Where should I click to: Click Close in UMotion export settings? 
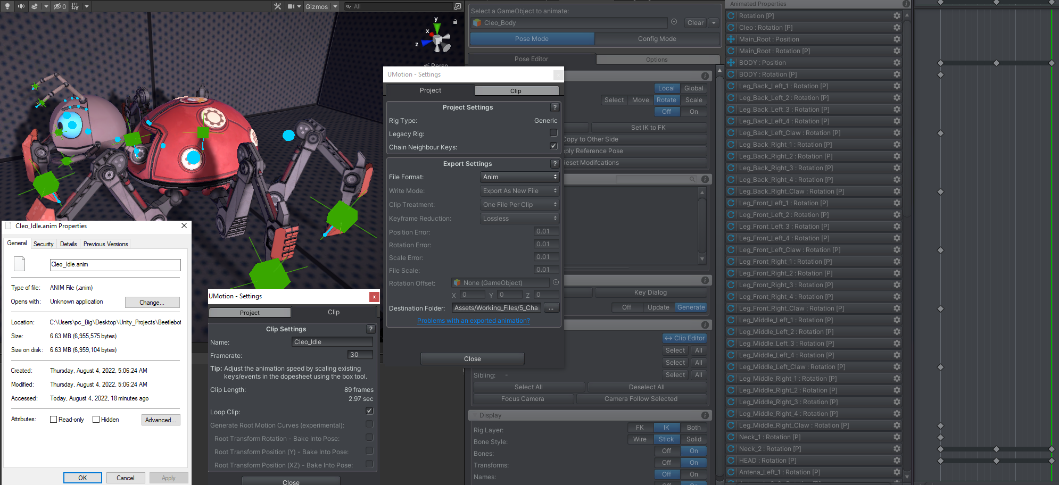pos(472,359)
